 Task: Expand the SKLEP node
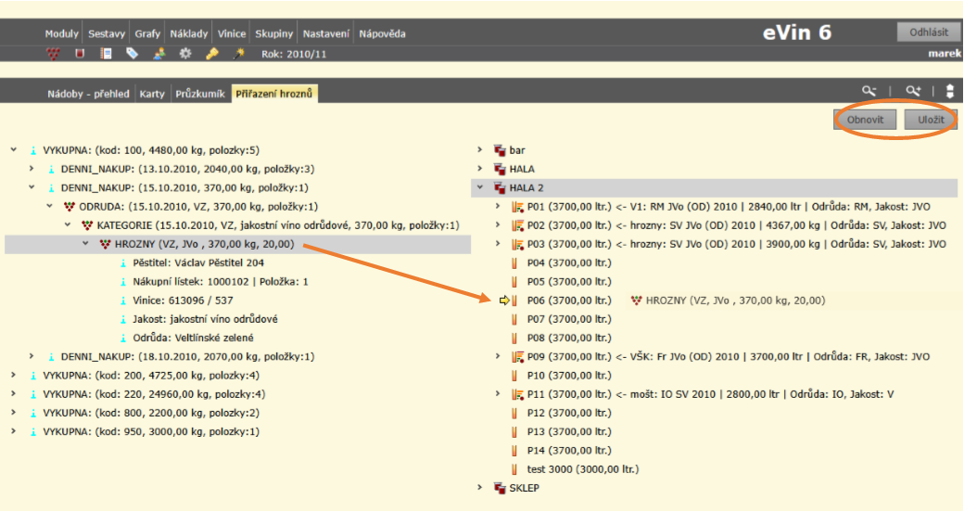pyautogui.click(x=479, y=488)
